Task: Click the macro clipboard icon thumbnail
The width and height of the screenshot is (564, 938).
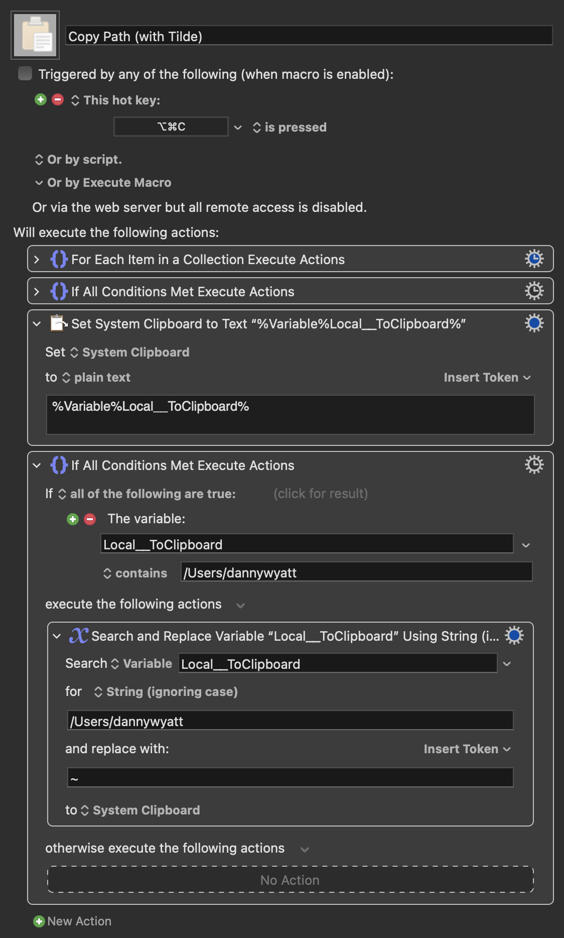Action: (x=35, y=35)
